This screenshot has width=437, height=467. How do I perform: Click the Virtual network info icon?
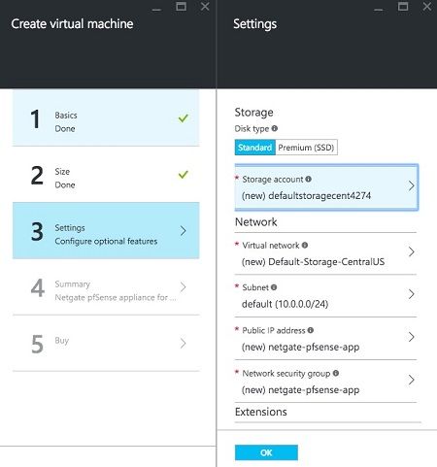305,246
